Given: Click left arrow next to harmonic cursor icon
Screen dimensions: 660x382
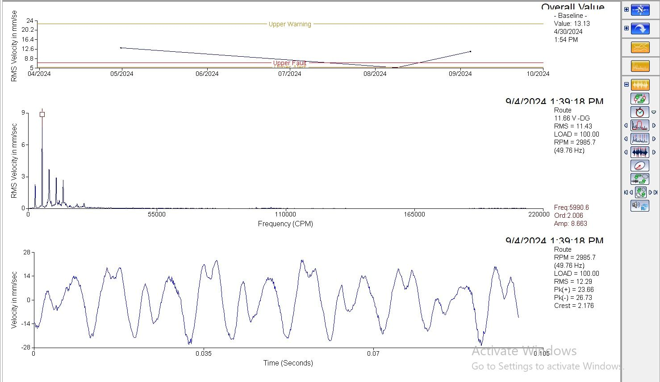Looking at the screenshot, I should pyautogui.click(x=626, y=139).
